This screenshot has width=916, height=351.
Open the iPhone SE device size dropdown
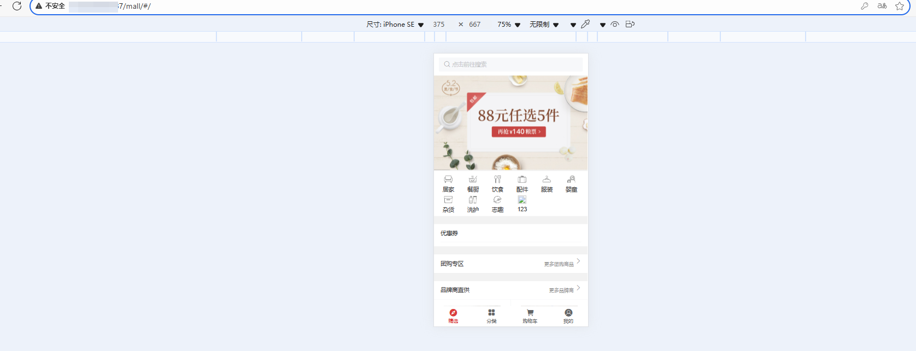pos(395,25)
